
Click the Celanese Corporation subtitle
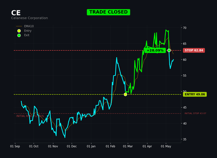tap(30, 18)
